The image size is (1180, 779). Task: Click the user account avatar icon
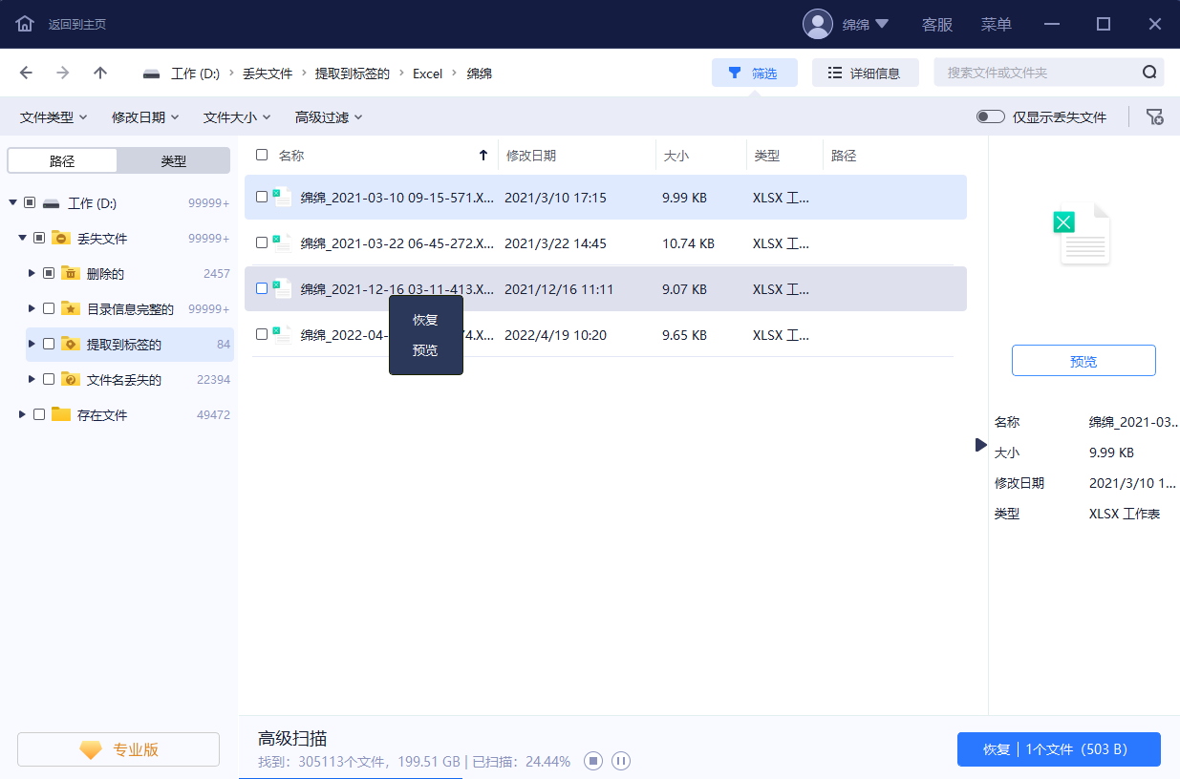(x=817, y=24)
